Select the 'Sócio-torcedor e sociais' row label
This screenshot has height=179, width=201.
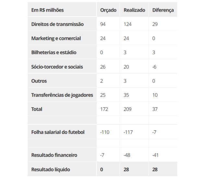tap(57, 67)
